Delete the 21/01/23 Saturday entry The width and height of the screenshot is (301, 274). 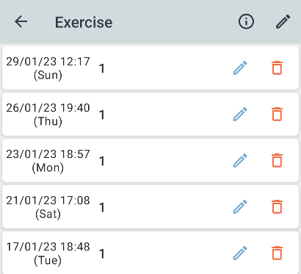(x=277, y=206)
